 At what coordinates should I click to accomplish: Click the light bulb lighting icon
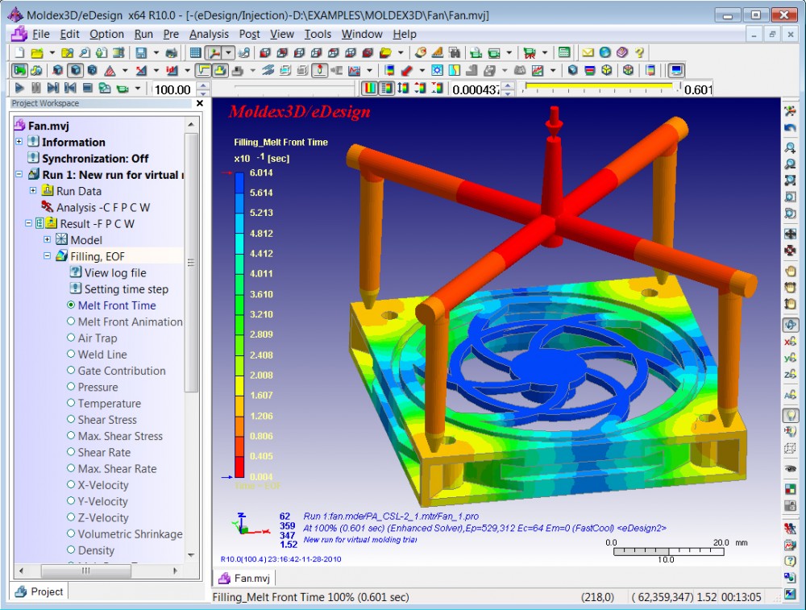click(790, 415)
